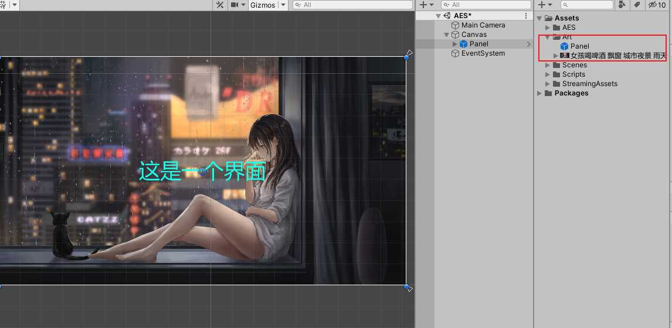Viewport: 672px width, 328px height.
Task: Toggle hidden packages visibility showing 10
Action: 657,5
